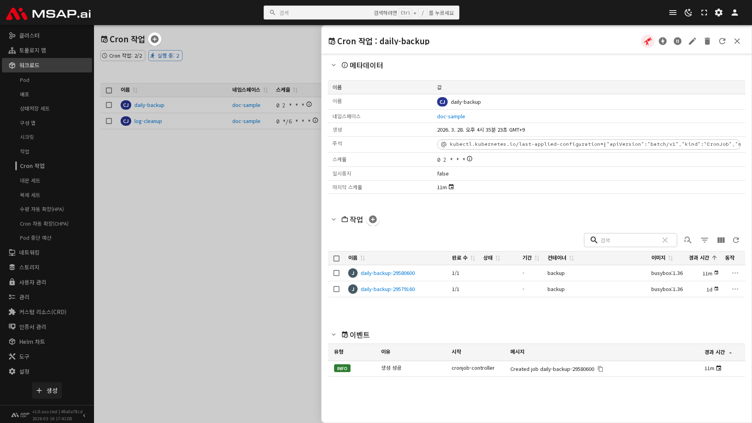Click the pencil edit icon for daily-backup
The height and width of the screenshot is (423, 752).
(692, 41)
